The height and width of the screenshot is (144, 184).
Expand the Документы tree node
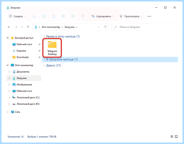[x=9, y=72]
